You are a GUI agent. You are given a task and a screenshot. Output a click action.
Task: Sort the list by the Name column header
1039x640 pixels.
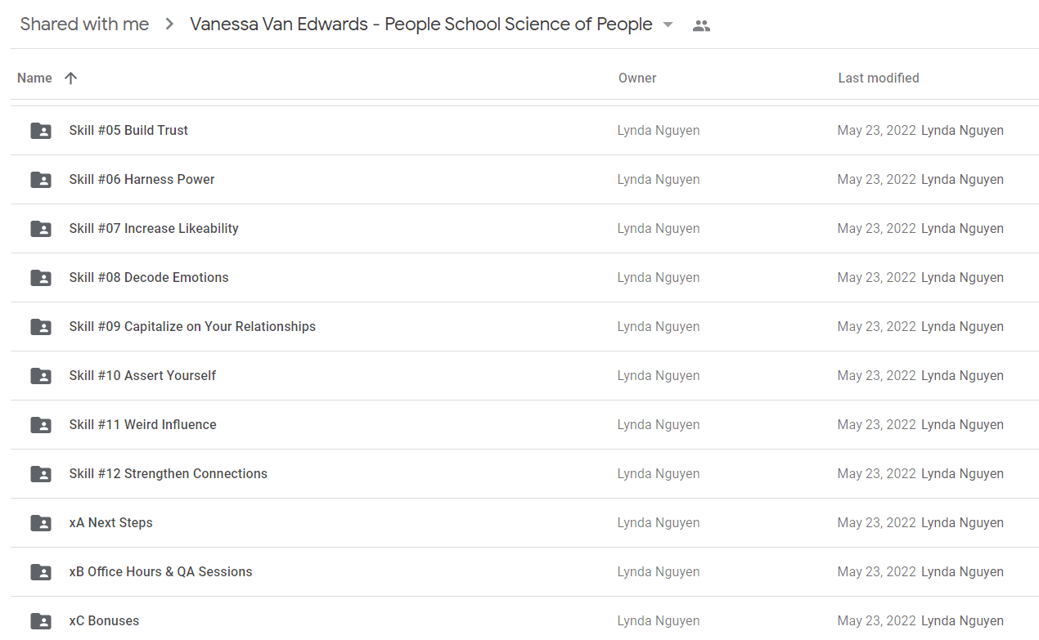(34, 78)
